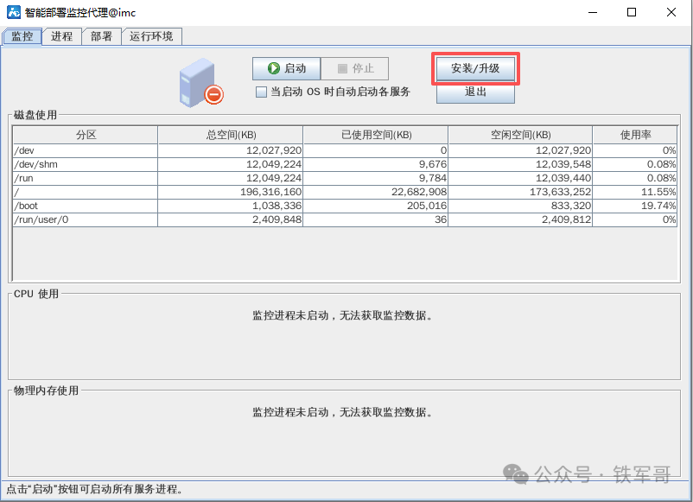Switch to the 进程 tab
Screen dimensions: 693x502
62,36
